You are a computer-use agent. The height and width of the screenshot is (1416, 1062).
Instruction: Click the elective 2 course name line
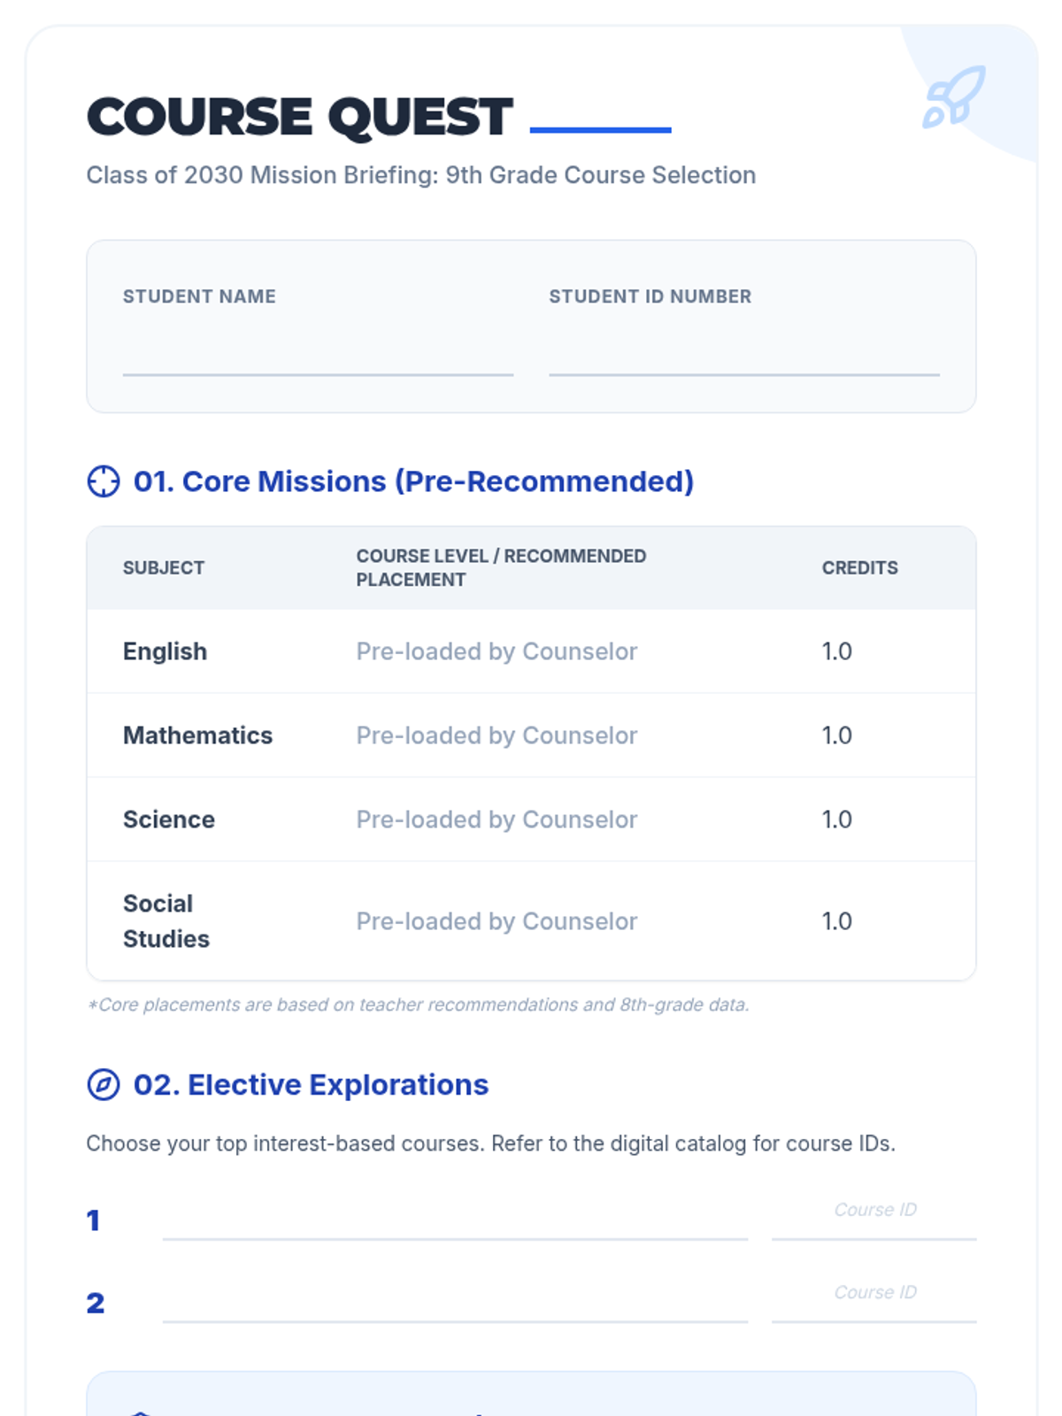(x=455, y=1302)
